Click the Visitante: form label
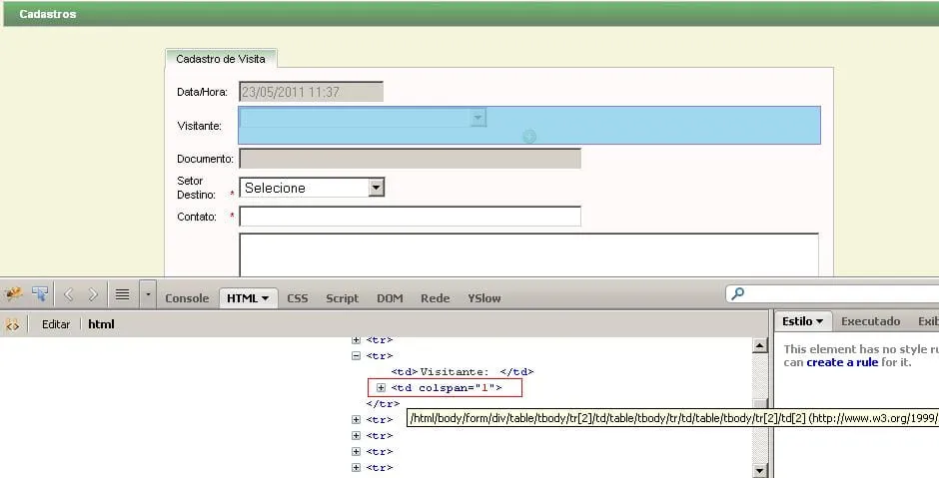Viewport: 939px width, 478px height. (x=200, y=126)
